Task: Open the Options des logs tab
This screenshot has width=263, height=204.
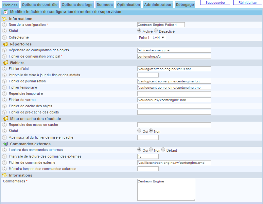Action: [x=77, y=5]
